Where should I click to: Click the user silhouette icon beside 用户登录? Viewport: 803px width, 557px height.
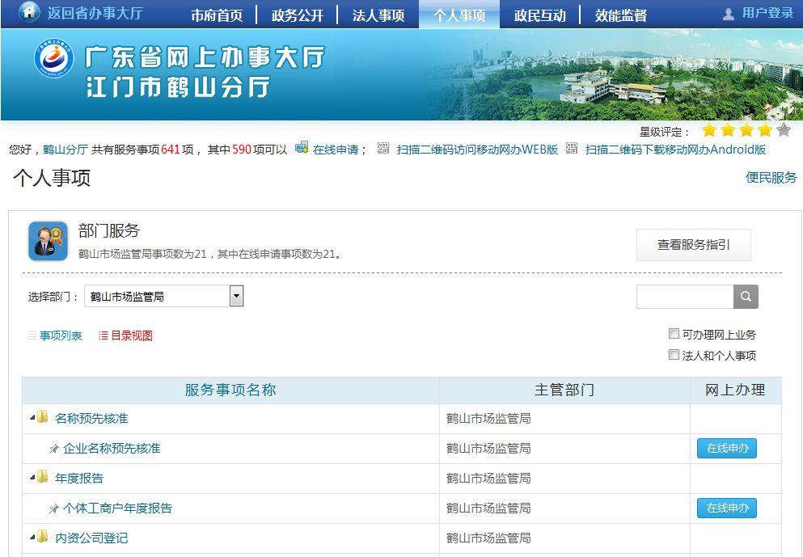(x=728, y=14)
